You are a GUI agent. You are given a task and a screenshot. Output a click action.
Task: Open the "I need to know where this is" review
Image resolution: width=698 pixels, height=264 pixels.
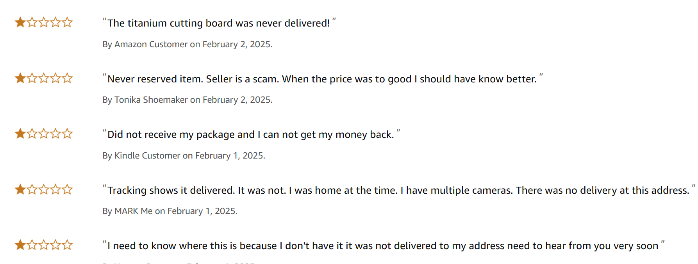point(383,246)
